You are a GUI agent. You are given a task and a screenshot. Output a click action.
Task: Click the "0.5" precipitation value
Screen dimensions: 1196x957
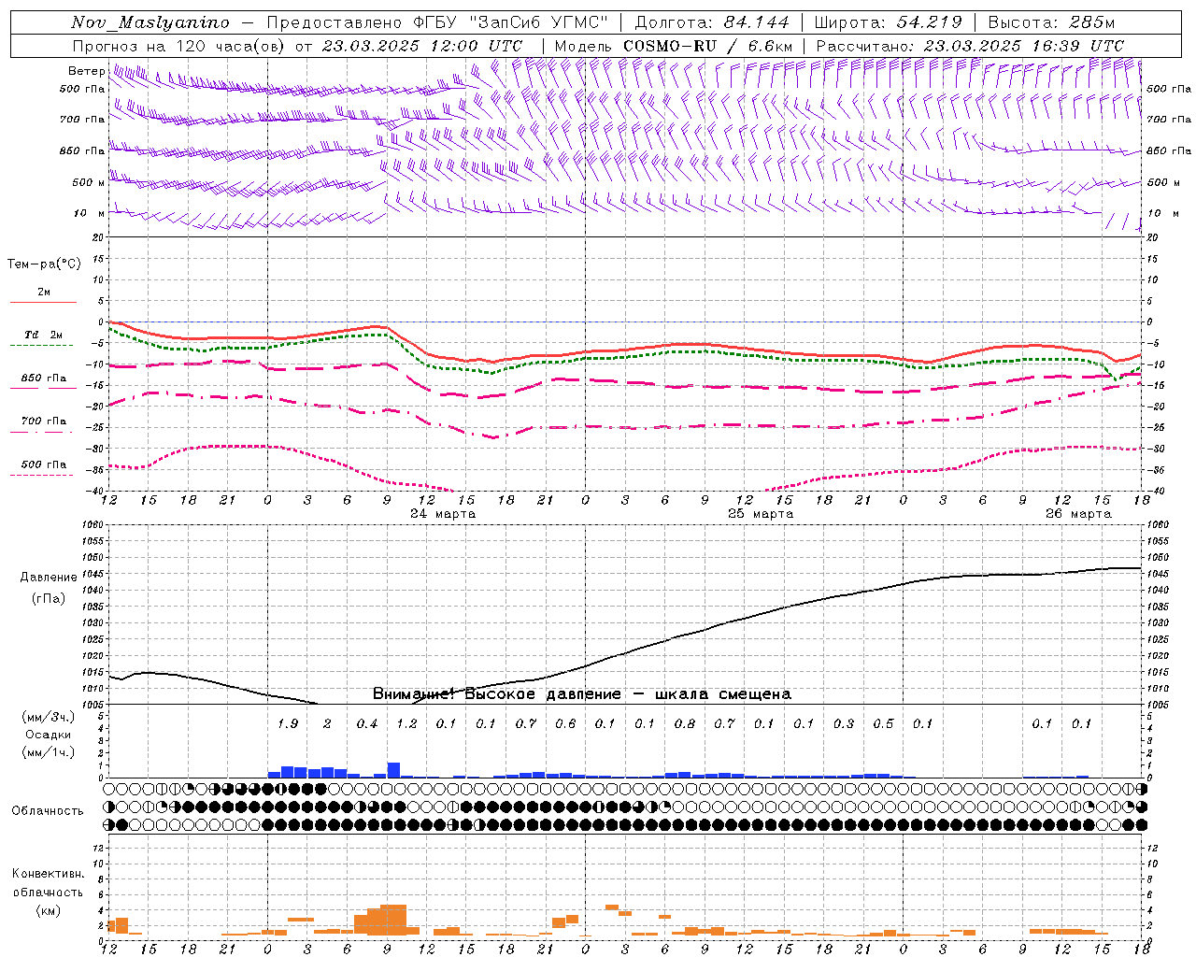883,723
